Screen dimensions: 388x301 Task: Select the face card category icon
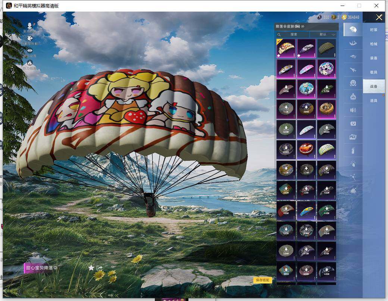coord(353,123)
